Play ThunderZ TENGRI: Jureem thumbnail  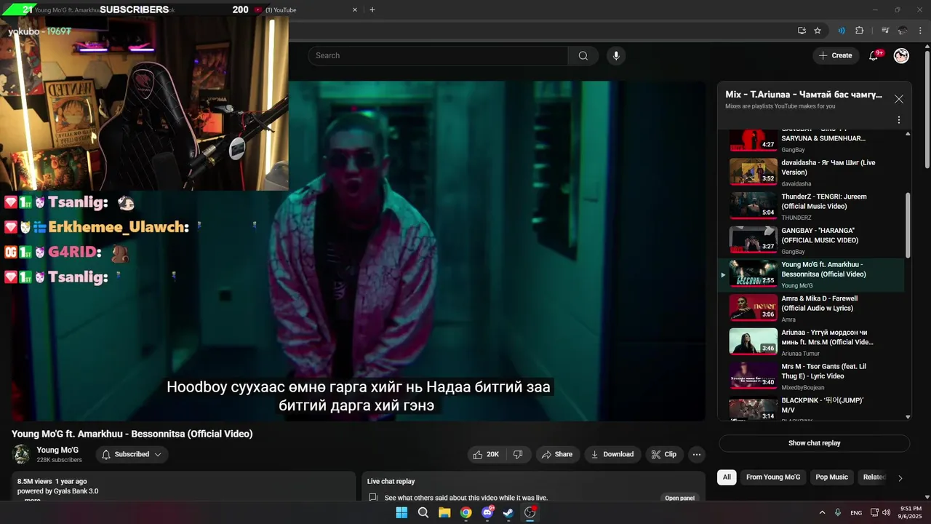pos(754,205)
